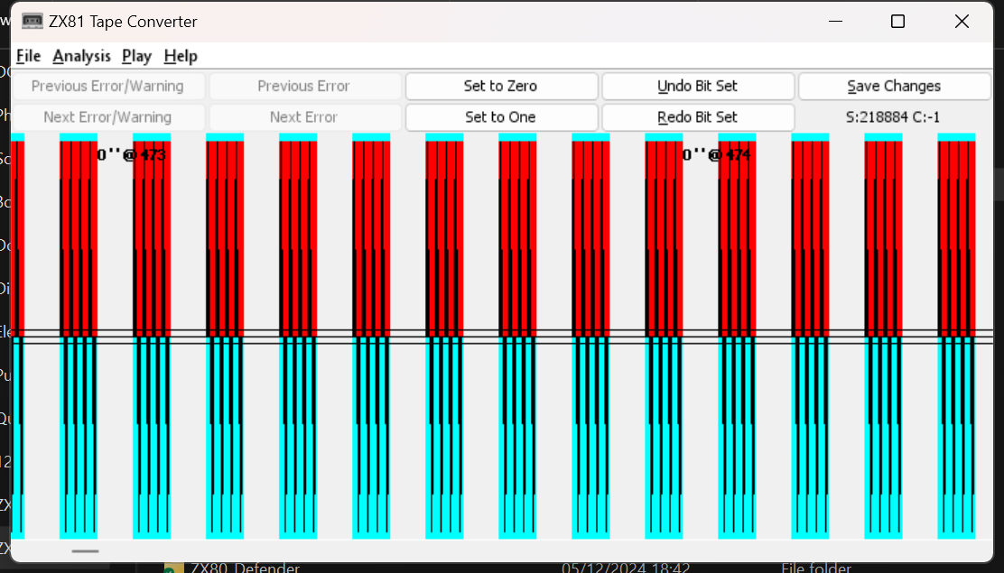Click the Previous Error button
This screenshot has height=573, width=1004.
pos(304,87)
